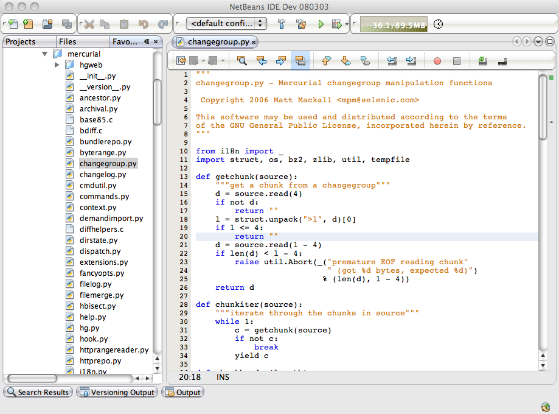Screen dimensions: 559x414
Task: Force garbage collection via memory meter
Action: [393, 24]
